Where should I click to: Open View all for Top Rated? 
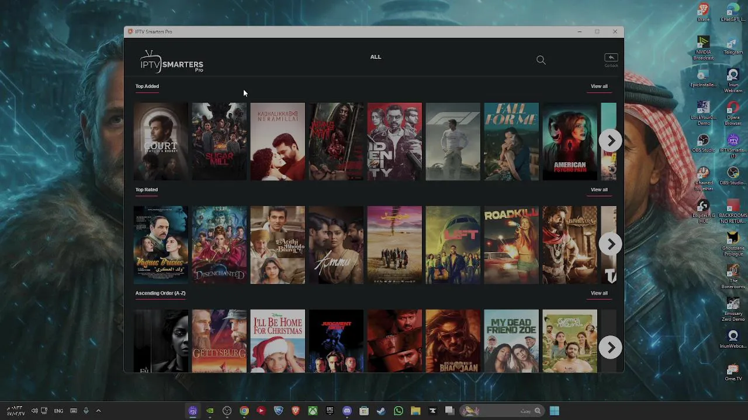coord(599,190)
